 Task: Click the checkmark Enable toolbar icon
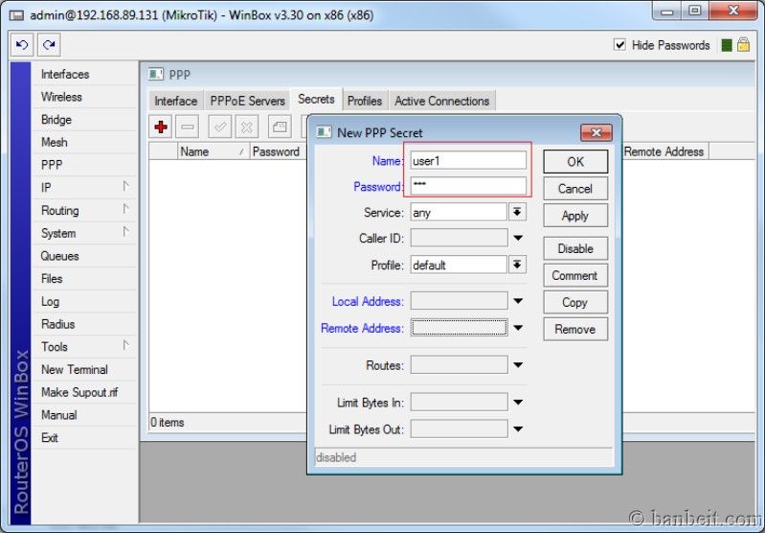click(x=220, y=127)
